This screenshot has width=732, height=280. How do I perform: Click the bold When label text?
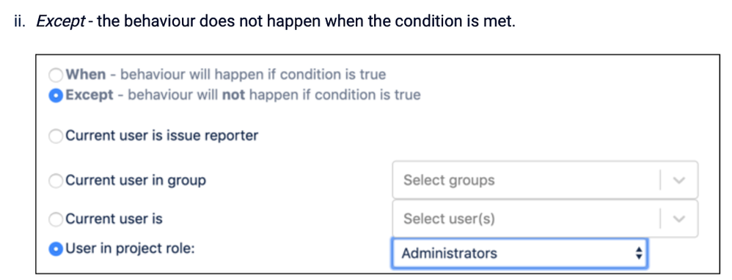tap(85, 75)
